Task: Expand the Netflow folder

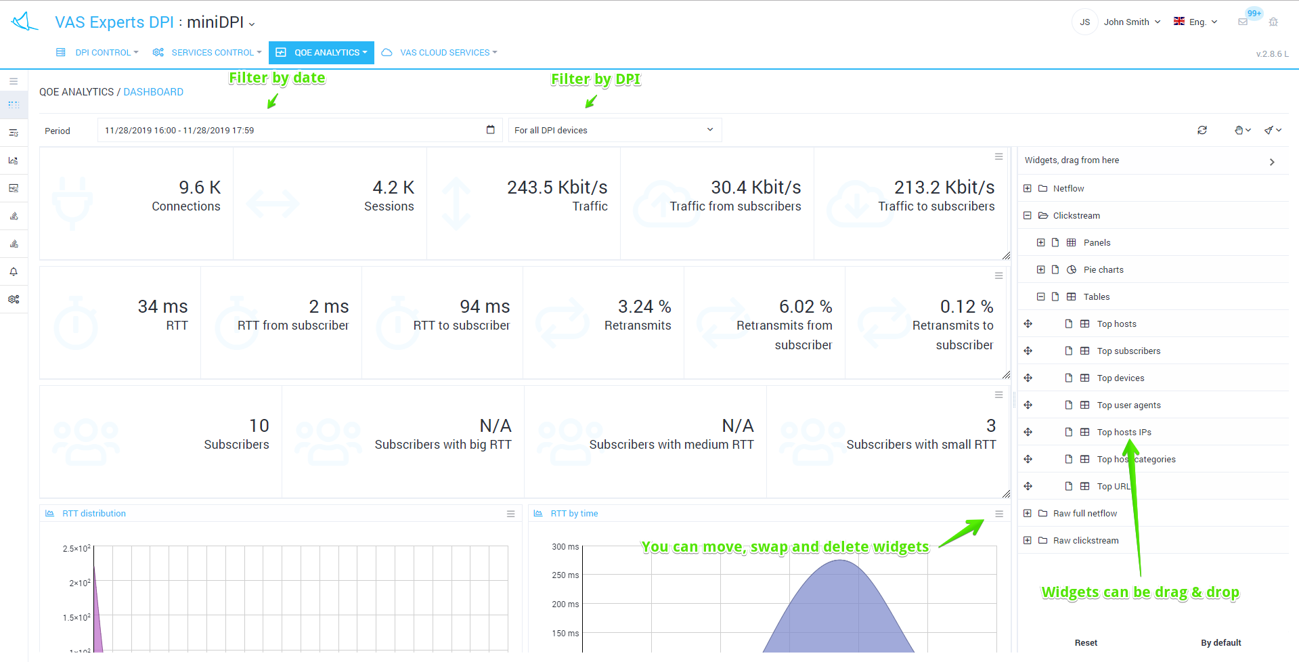Action: coord(1028,189)
